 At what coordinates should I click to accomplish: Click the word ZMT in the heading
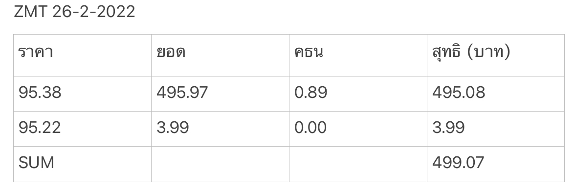click(x=31, y=12)
